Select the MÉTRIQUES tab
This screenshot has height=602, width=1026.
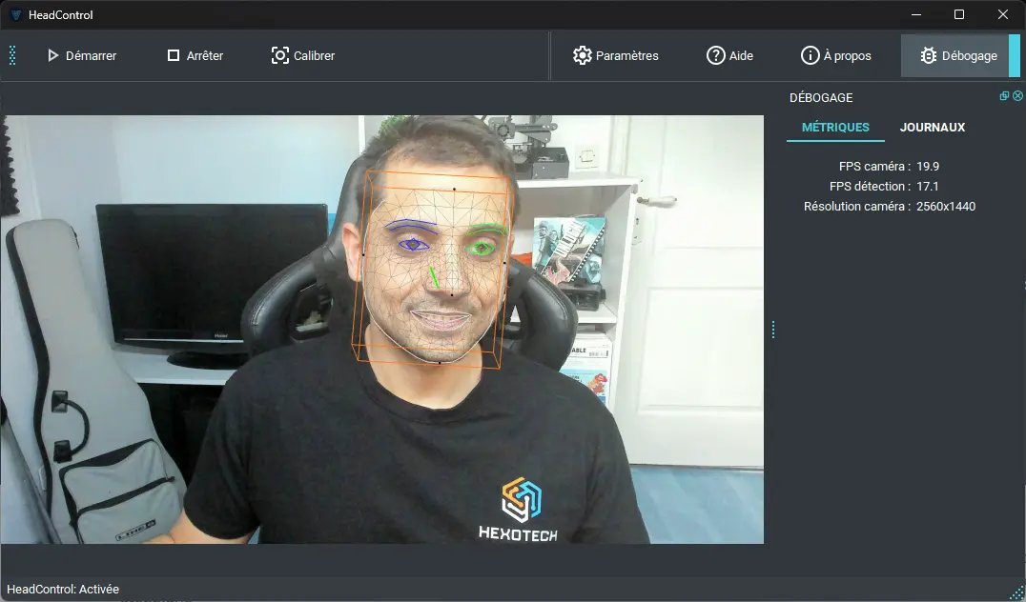click(x=835, y=128)
